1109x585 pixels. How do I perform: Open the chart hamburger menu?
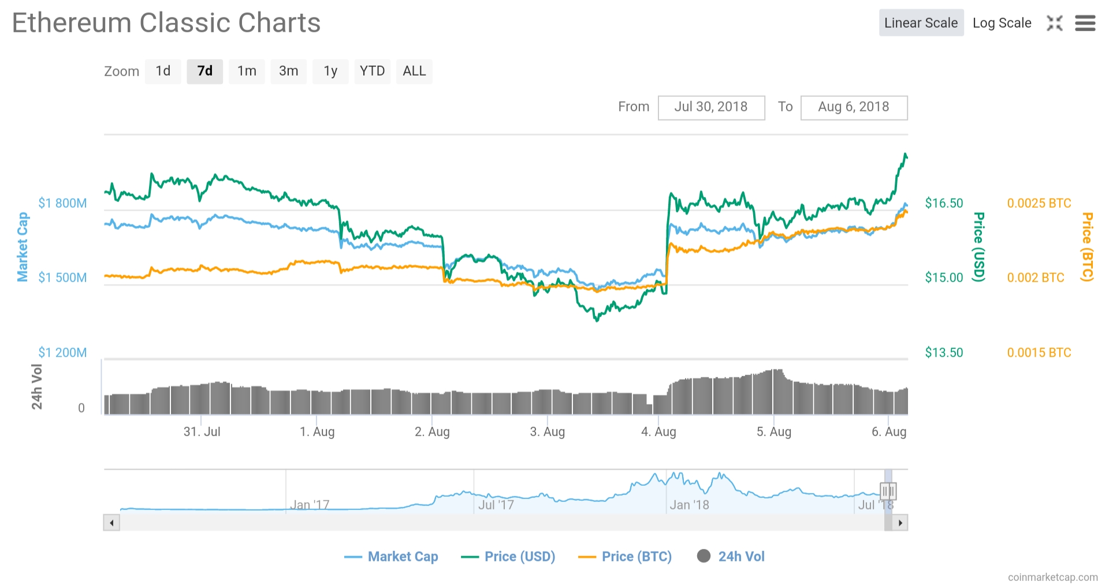pyautogui.click(x=1085, y=23)
